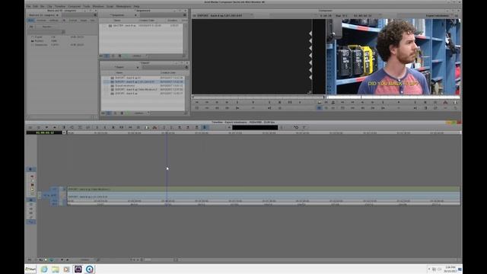487x274 pixels.
Task: Switch Export bin to frame view
Action: (115, 113)
